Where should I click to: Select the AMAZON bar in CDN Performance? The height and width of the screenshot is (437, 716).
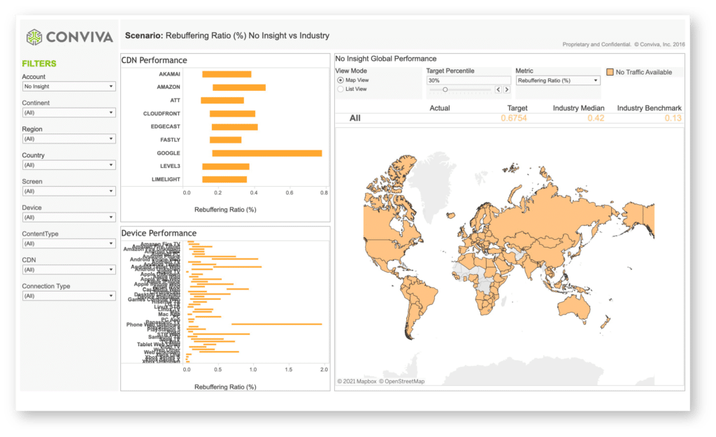tap(239, 87)
